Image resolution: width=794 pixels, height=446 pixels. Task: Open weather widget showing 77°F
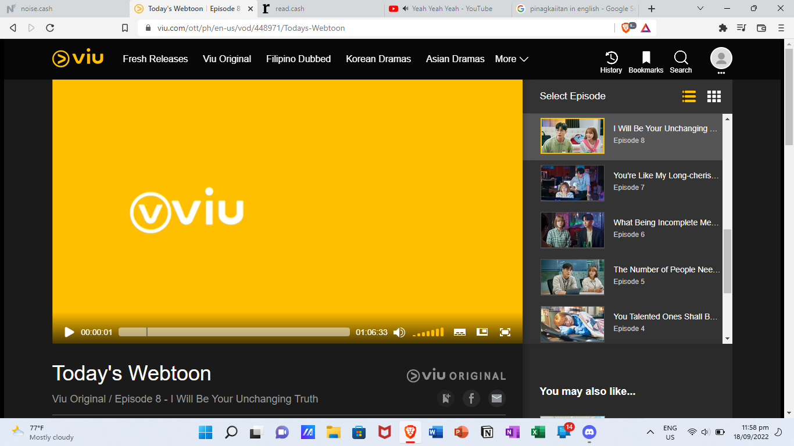pos(44,432)
